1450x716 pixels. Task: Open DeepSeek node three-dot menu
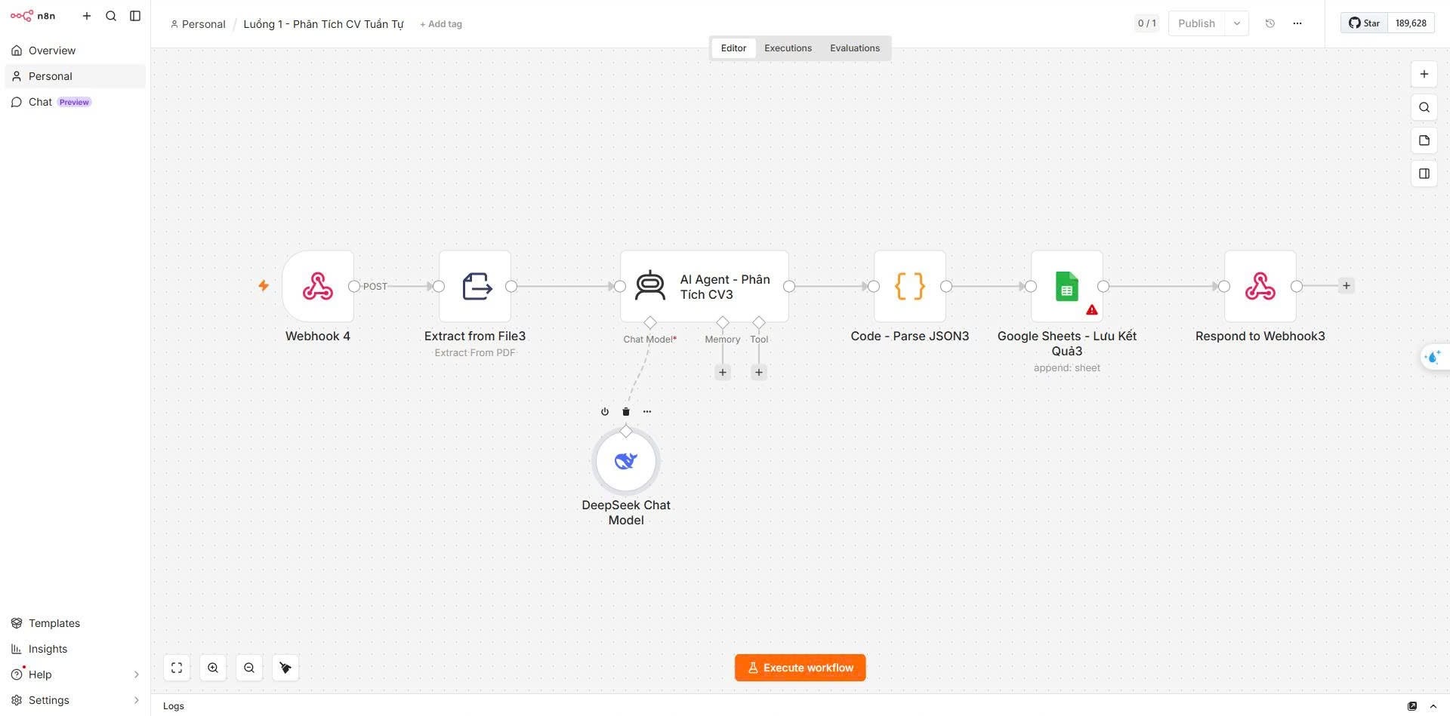pyautogui.click(x=647, y=412)
